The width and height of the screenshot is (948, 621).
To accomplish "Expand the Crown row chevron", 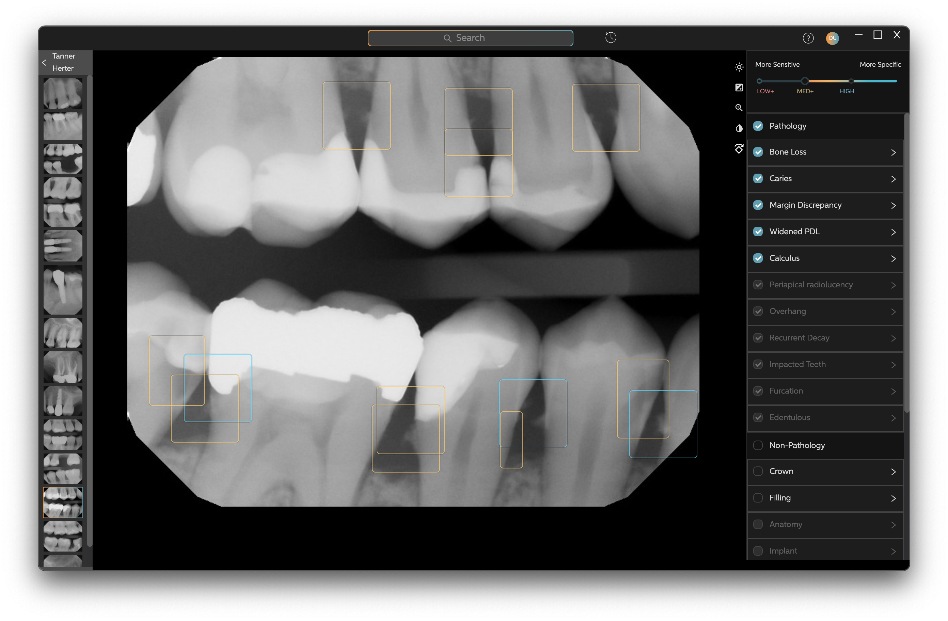I will [893, 472].
